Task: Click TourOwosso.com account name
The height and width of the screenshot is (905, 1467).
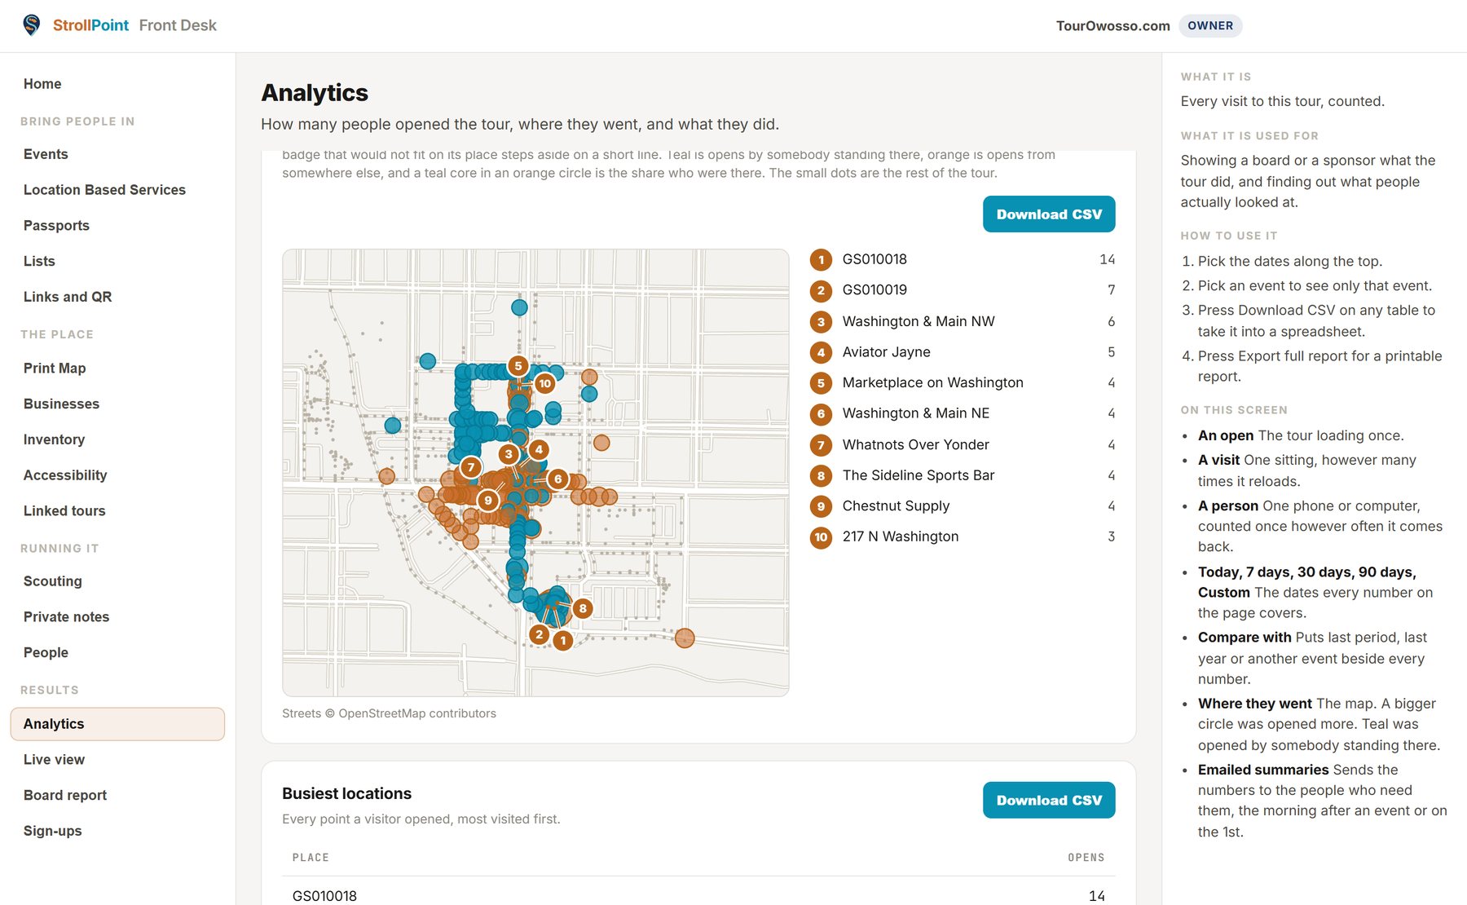Action: [1112, 26]
